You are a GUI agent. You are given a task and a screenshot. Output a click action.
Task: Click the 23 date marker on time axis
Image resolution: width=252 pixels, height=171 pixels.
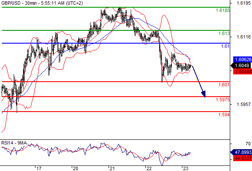pos(185,168)
